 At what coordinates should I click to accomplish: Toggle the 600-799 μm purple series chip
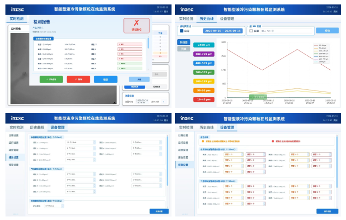(x=204, y=54)
